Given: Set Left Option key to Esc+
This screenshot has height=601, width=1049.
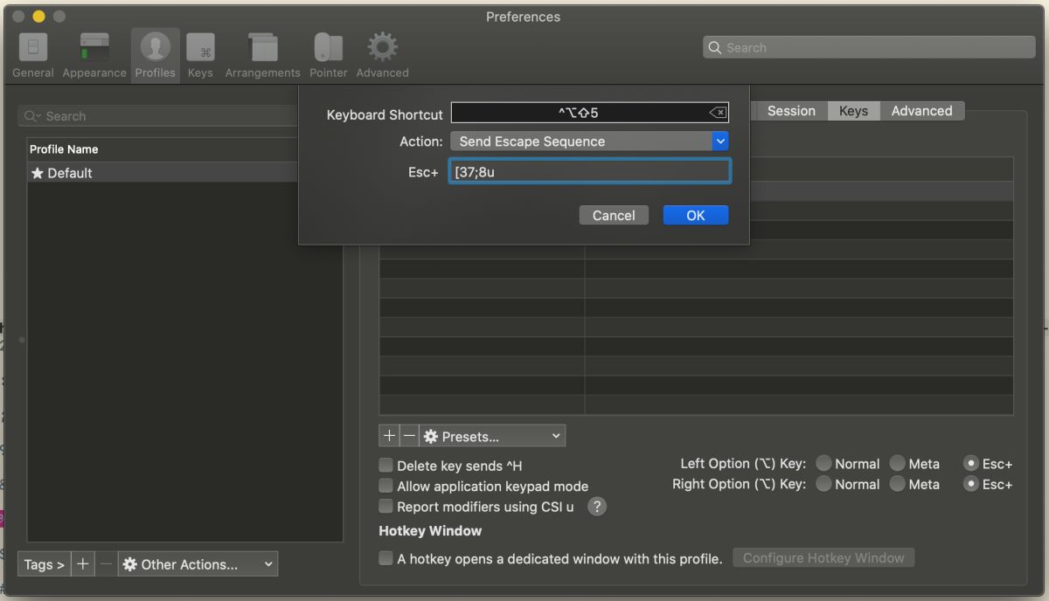Looking at the screenshot, I should pyautogui.click(x=970, y=463).
